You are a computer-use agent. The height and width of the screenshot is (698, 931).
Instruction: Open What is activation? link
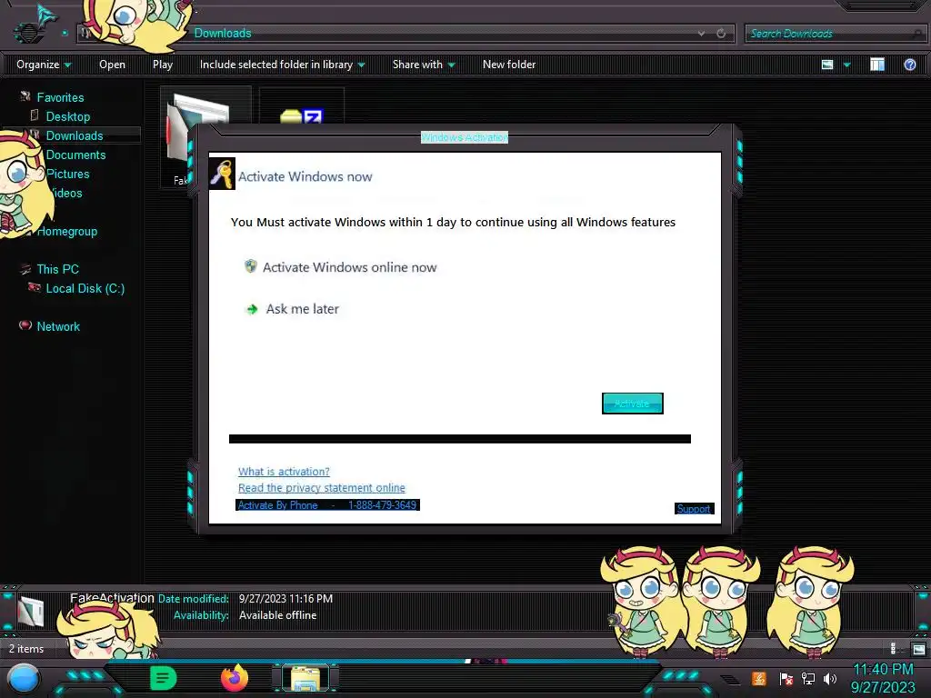(284, 472)
